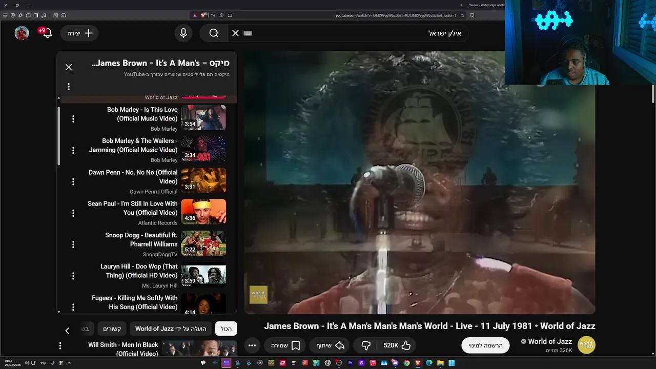This screenshot has height=369, width=656.
Task: Click the browser shield icon
Action: tap(12, 15)
